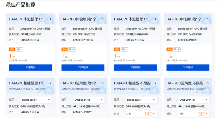Click GPU-32GB显存(V100级) in HAI-GPU进阶型 限1个 card
This screenshot has width=221, height=118.
(87, 106)
